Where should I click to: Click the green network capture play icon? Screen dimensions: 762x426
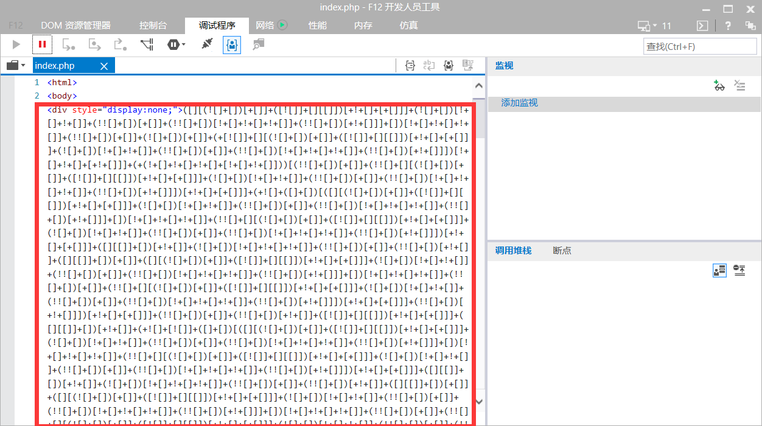coord(282,25)
